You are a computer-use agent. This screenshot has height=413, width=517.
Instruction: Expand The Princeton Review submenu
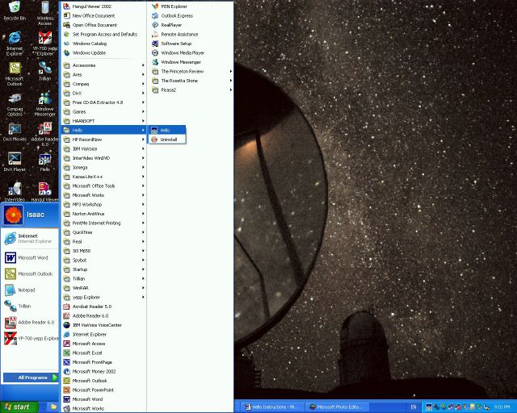[191, 71]
